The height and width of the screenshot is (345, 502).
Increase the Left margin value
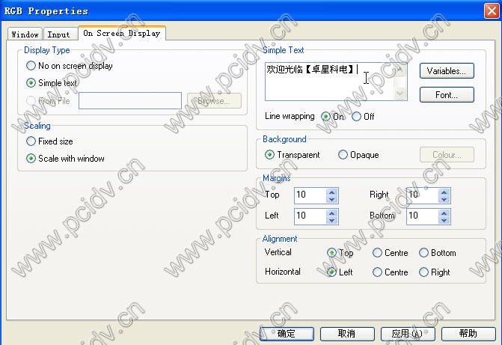[x=332, y=213]
